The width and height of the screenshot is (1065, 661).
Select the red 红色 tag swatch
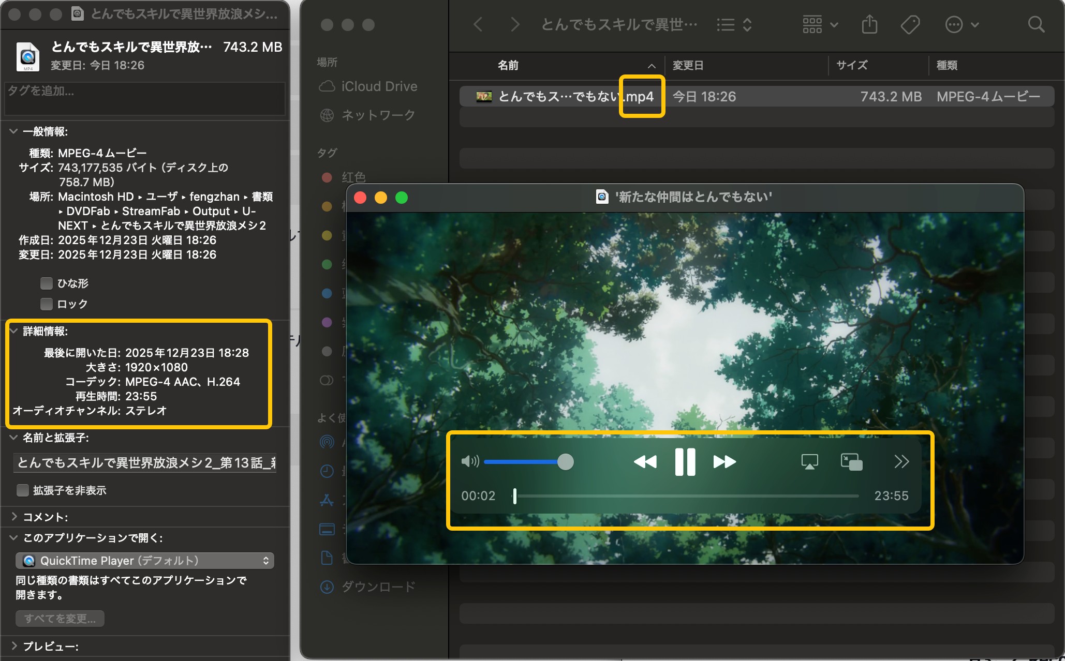point(327,177)
